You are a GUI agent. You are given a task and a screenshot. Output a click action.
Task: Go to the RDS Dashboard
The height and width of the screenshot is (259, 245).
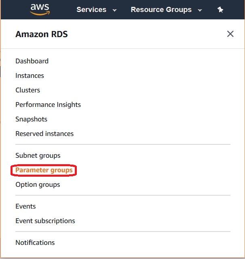tap(32, 61)
